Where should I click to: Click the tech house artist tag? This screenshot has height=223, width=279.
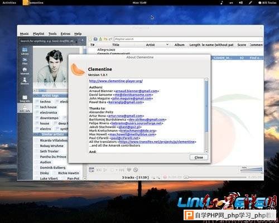pos(48,107)
